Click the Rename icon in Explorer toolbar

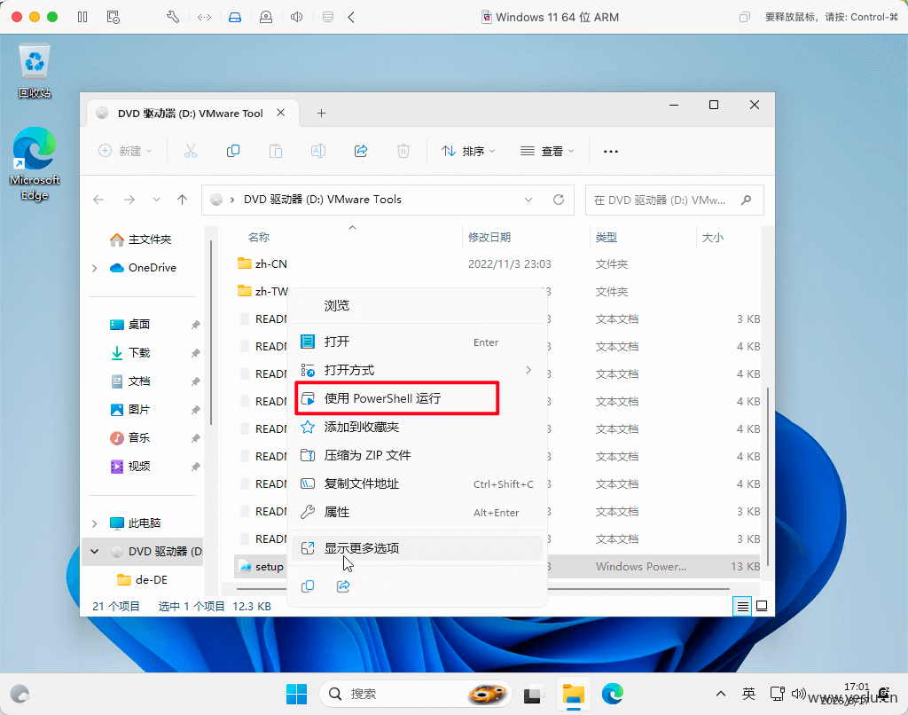click(318, 151)
